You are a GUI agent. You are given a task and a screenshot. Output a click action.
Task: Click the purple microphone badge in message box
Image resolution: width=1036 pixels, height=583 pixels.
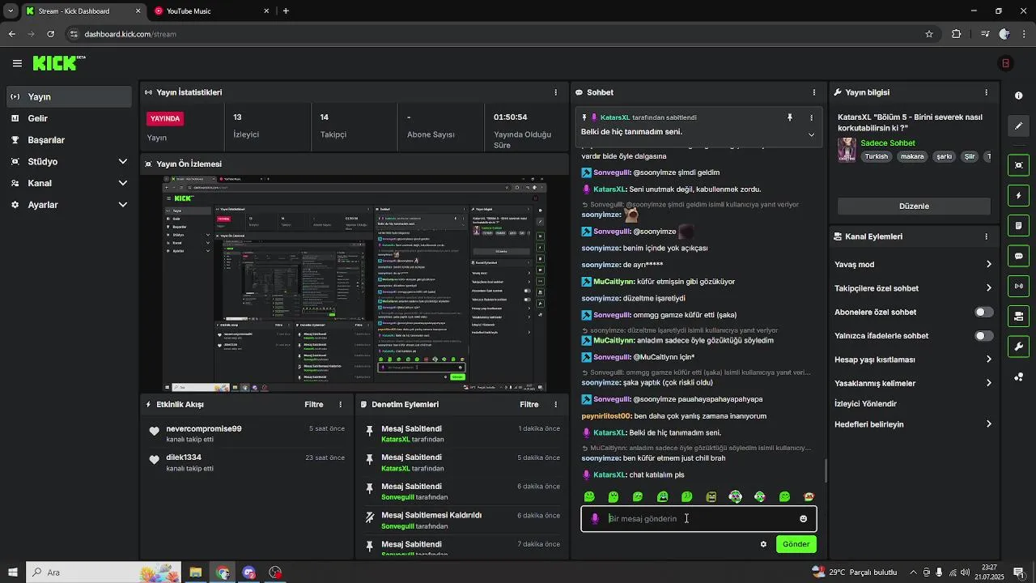pyautogui.click(x=595, y=519)
